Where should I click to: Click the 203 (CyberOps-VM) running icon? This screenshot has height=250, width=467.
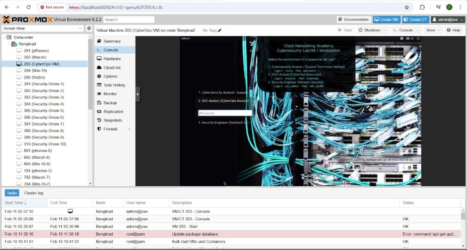coord(19,64)
